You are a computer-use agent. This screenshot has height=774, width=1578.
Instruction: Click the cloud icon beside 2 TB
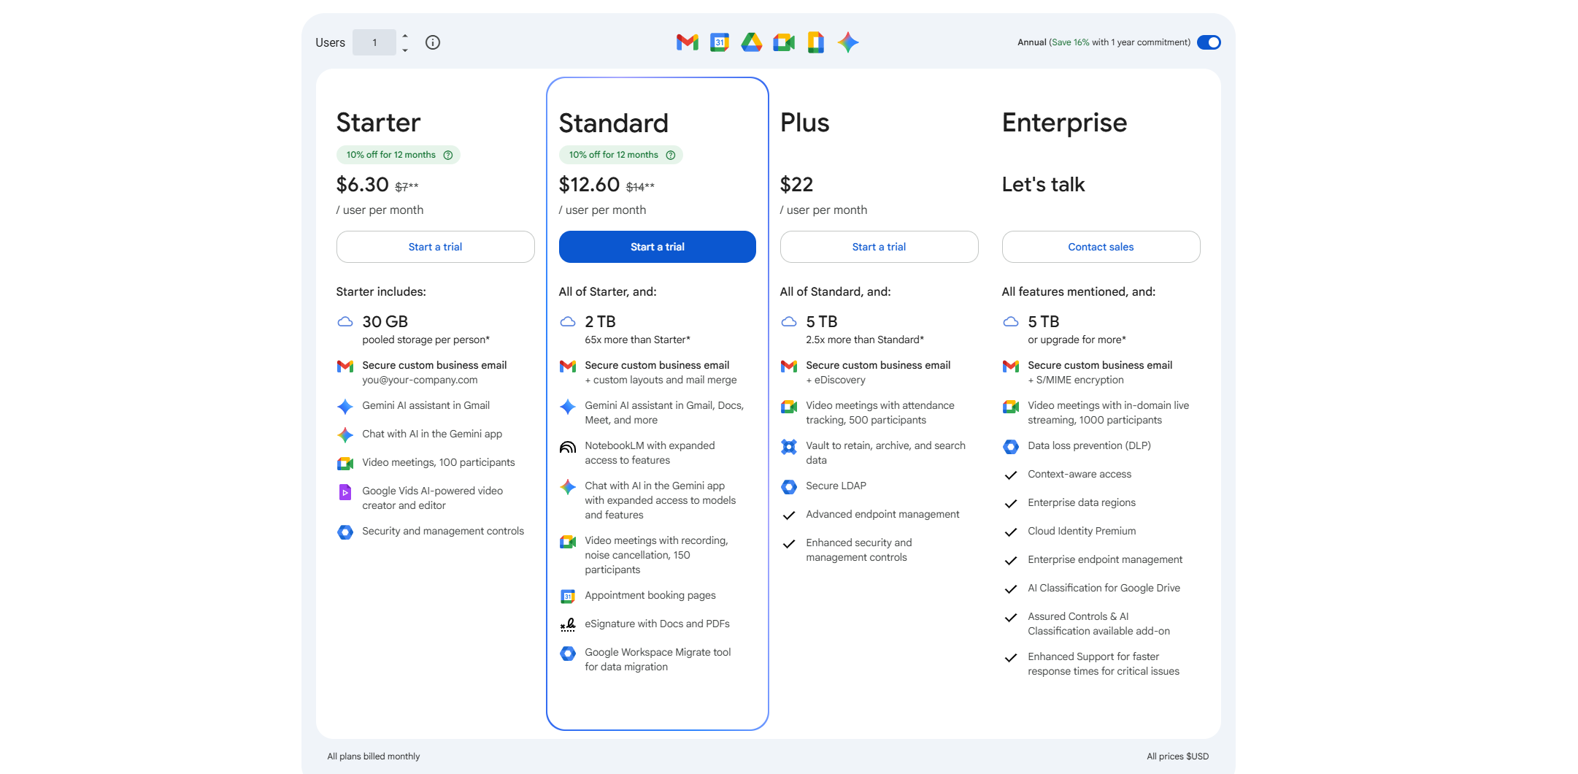pyautogui.click(x=568, y=321)
